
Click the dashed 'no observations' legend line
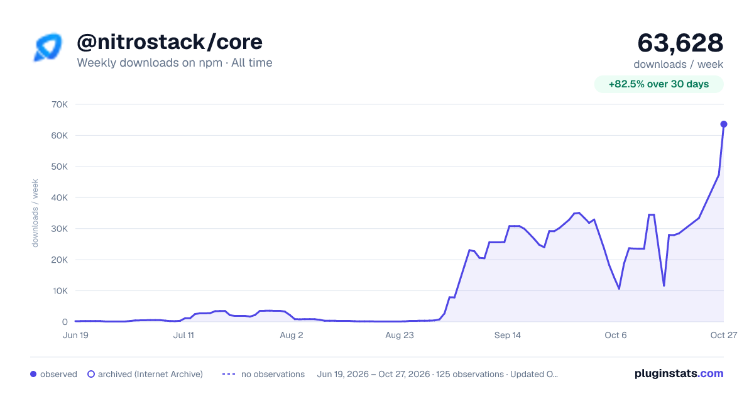point(229,374)
